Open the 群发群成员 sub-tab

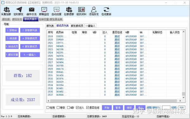point(77,26)
